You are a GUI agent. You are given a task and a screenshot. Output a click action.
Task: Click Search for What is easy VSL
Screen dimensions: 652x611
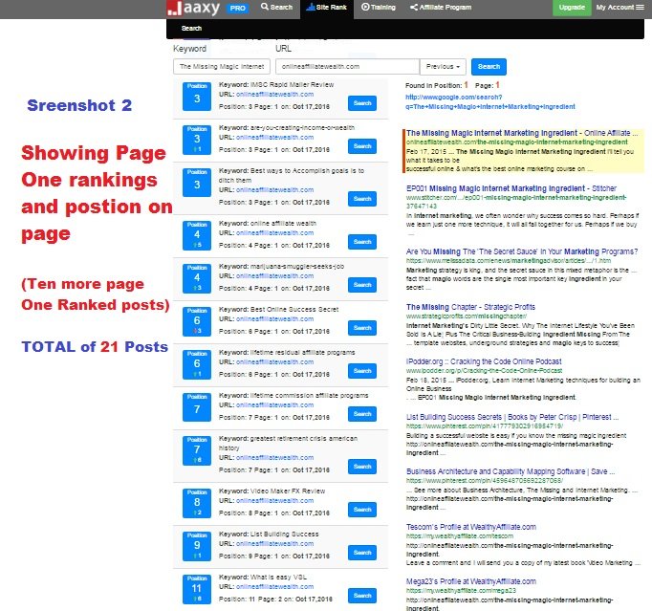[x=362, y=596]
